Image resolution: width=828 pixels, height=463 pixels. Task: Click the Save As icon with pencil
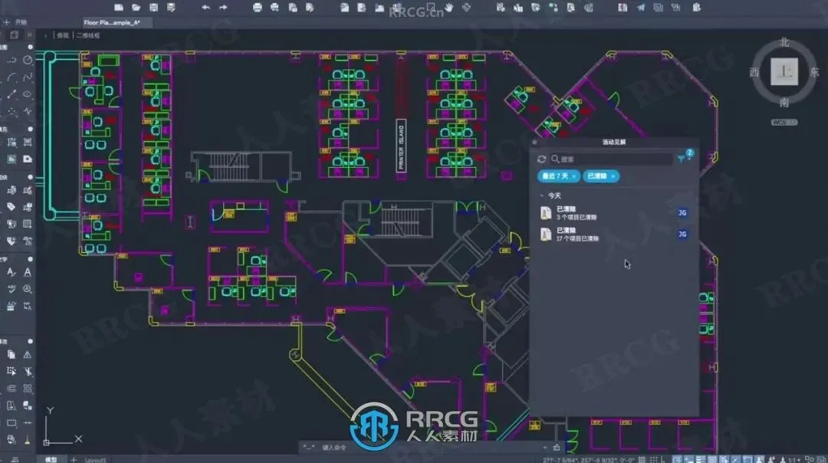tap(171, 8)
